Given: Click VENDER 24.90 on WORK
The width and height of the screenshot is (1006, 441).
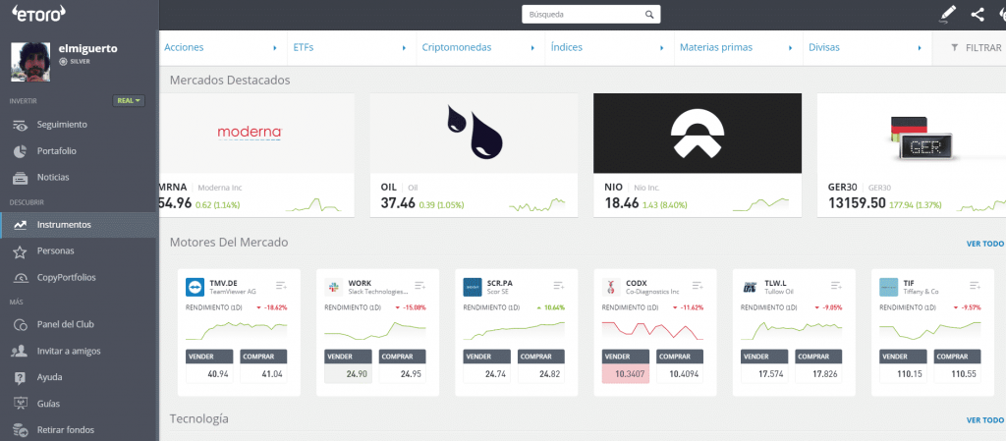Looking at the screenshot, I should [348, 366].
